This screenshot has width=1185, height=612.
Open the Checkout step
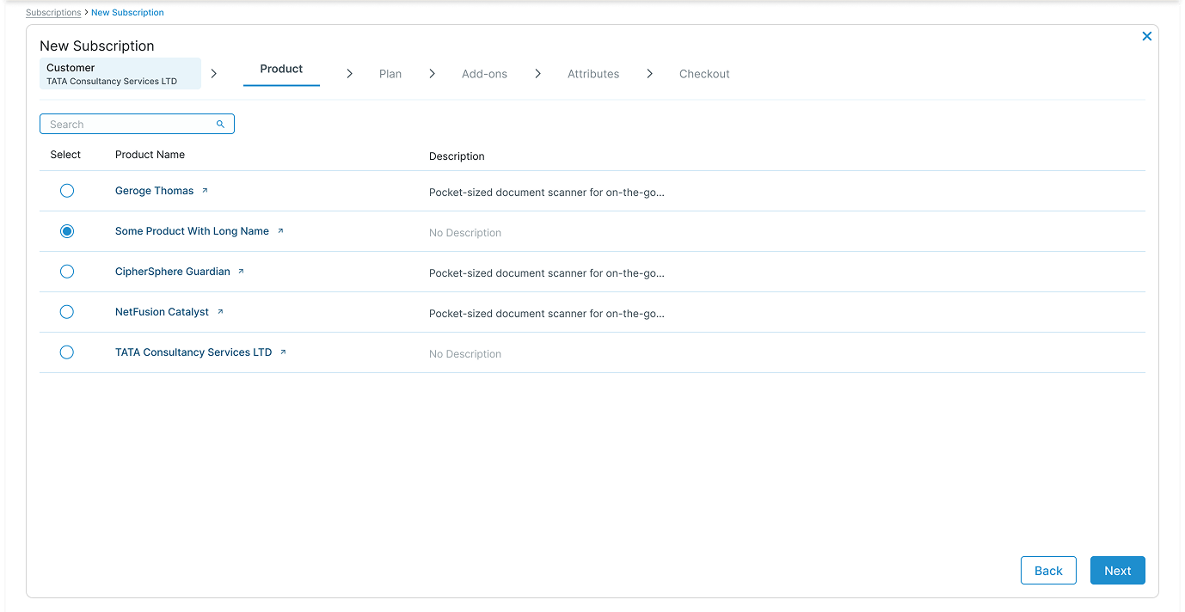[704, 74]
